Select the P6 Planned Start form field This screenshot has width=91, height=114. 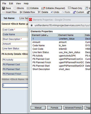(15, 69)
